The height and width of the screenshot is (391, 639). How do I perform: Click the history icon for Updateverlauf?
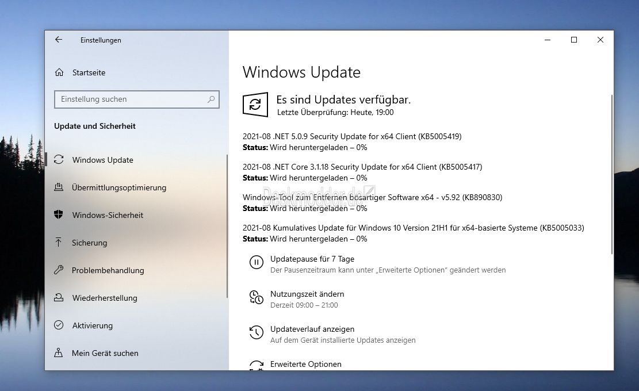coord(257,332)
